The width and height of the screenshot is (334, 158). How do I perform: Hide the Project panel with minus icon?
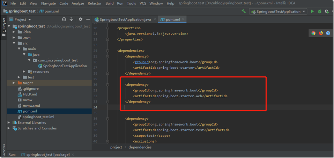pyautogui.click(x=88, y=20)
